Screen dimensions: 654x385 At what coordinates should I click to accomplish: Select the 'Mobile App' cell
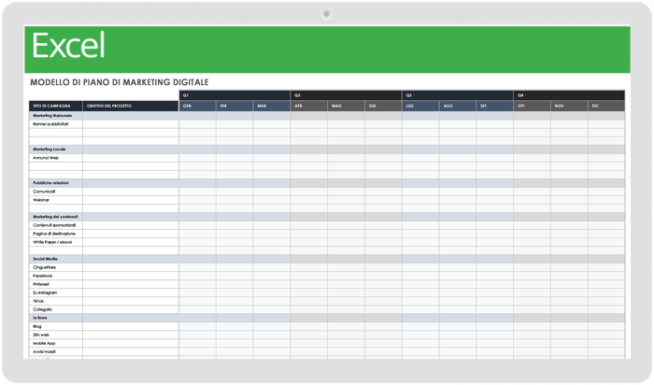[x=56, y=343]
